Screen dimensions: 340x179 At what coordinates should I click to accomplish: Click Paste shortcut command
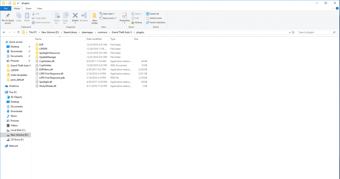[41, 22]
